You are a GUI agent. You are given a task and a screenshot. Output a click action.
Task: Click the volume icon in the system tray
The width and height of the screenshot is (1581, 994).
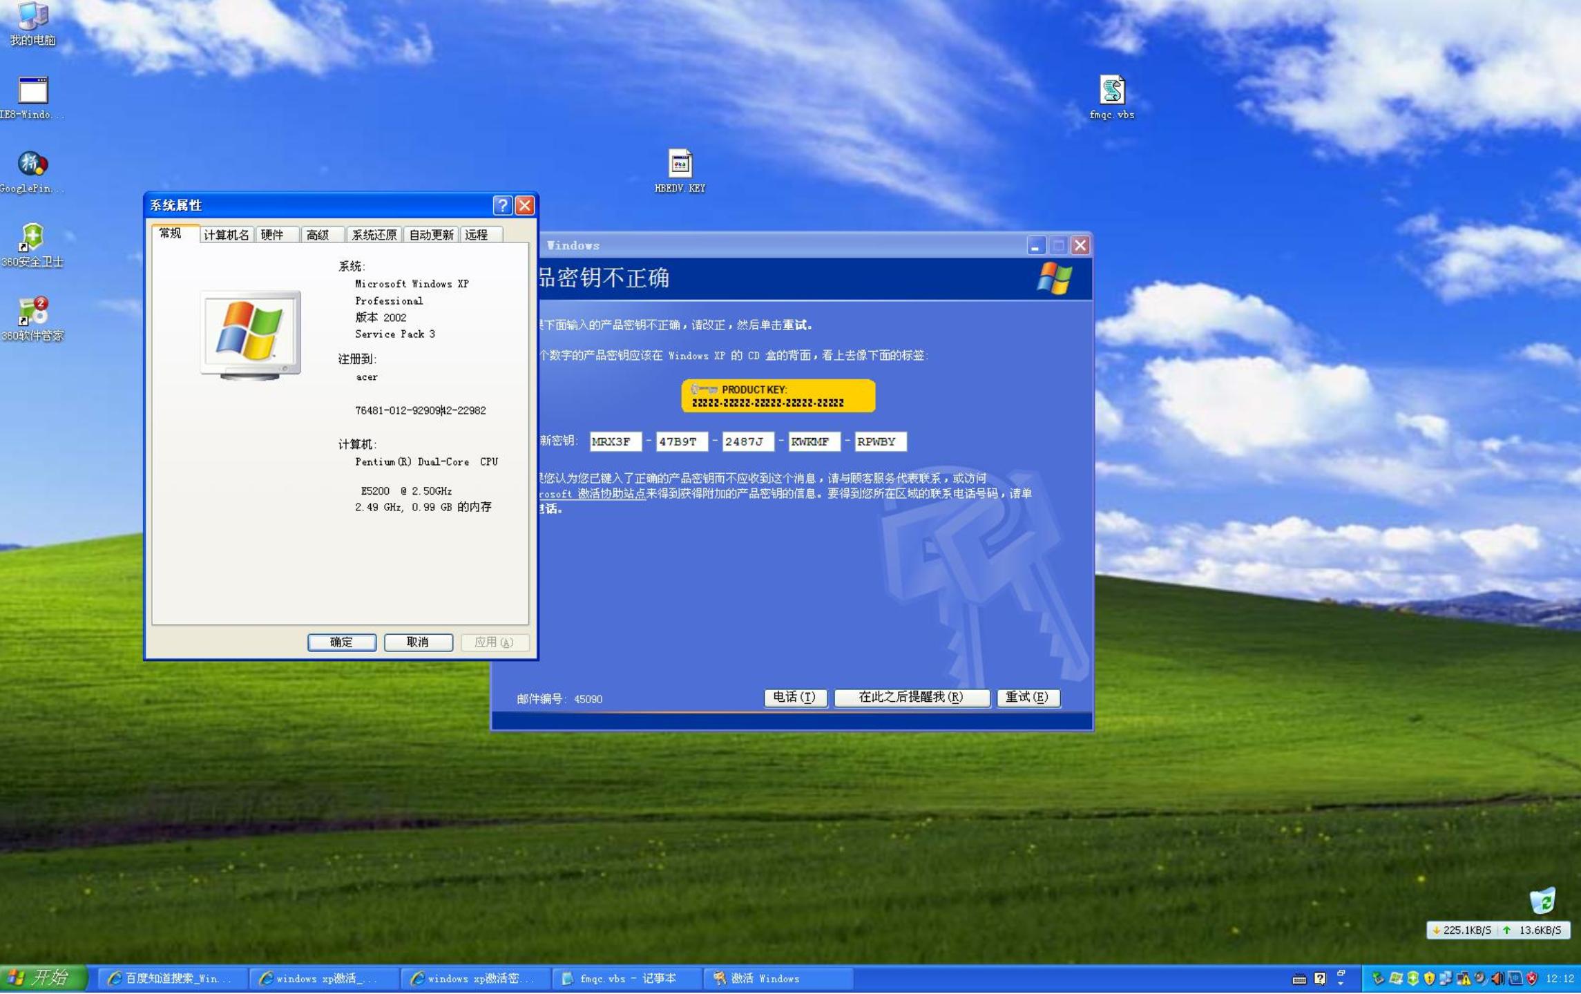click(x=1497, y=978)
